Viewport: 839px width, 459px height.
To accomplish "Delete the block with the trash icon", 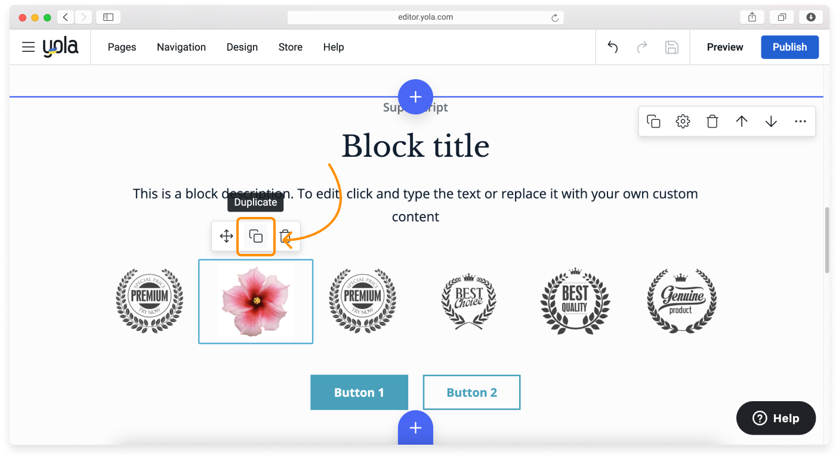I will pos(712,121).
